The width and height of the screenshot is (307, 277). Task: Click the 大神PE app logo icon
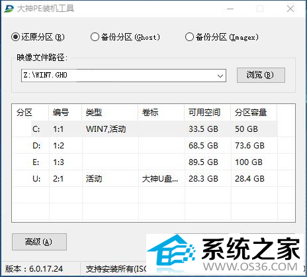point(9,9)
